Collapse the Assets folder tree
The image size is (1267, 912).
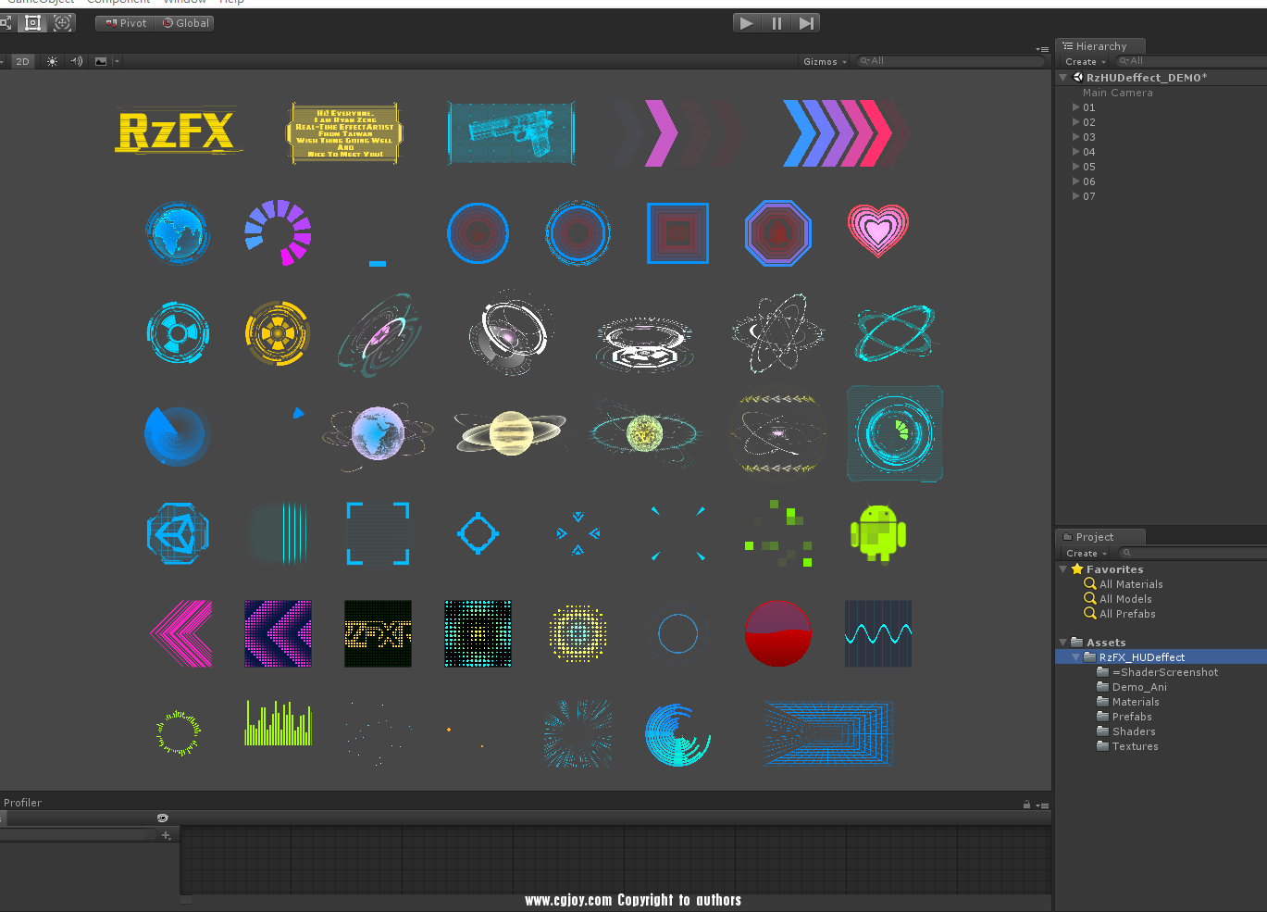[x=1063, y=643]
